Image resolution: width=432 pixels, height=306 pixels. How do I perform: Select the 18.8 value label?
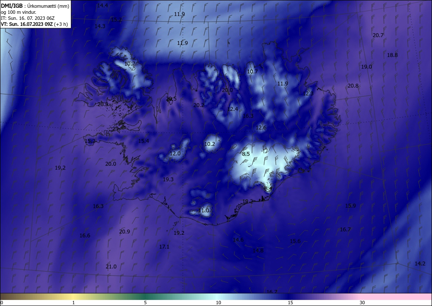(x=392, y=55)
